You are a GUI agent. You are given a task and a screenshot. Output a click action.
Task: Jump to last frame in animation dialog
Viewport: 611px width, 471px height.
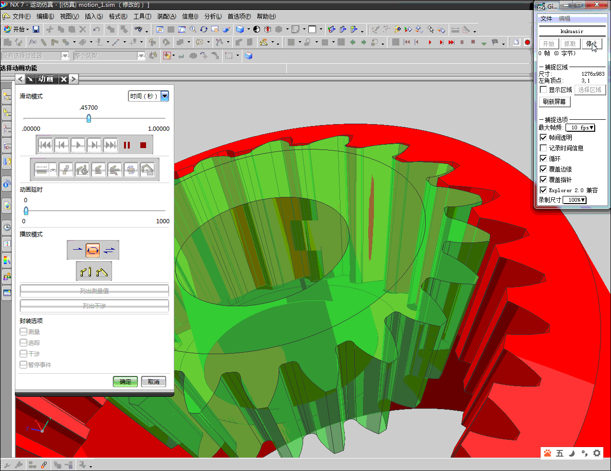[111, 145]
